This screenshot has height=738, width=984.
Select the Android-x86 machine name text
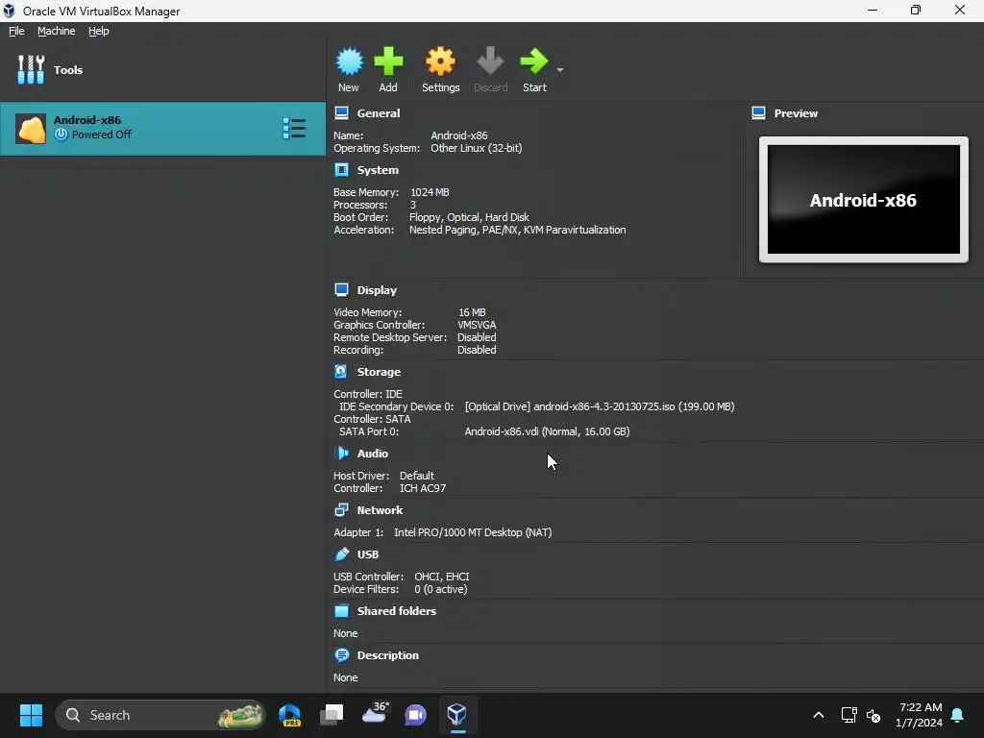click(87, 120)
